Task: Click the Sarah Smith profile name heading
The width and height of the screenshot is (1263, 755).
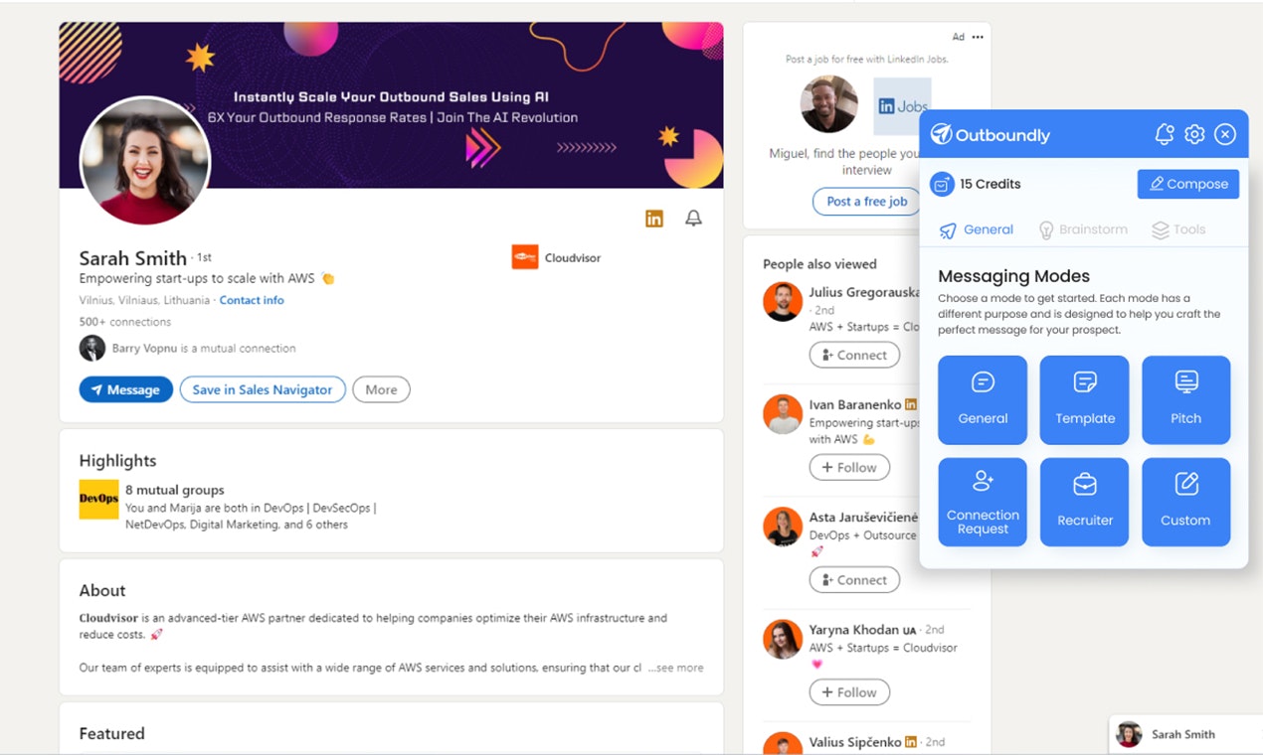Action: coord(133,257)
